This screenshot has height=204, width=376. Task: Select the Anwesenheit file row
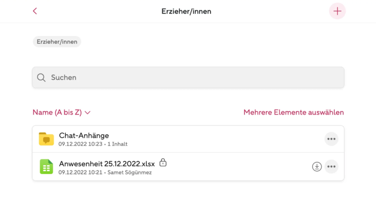(x=188, y=167)
